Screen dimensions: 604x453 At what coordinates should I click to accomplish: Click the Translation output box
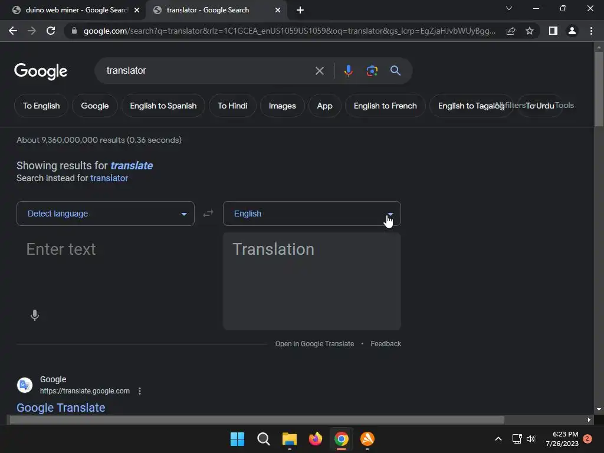click(x=312, y=281)
